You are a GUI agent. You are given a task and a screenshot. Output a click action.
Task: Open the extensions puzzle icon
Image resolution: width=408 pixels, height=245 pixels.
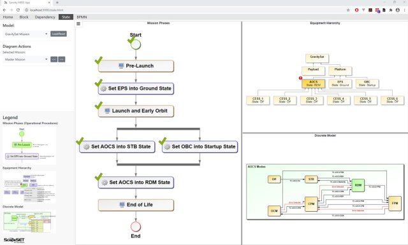[391, 10]
